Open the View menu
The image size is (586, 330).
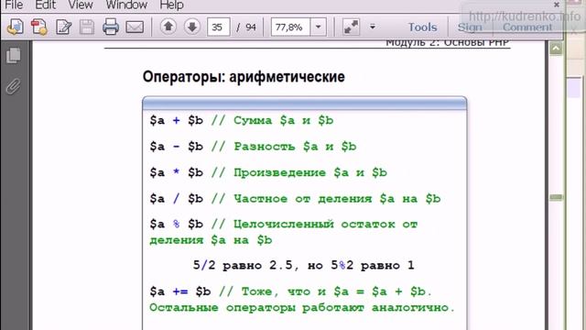81,5
